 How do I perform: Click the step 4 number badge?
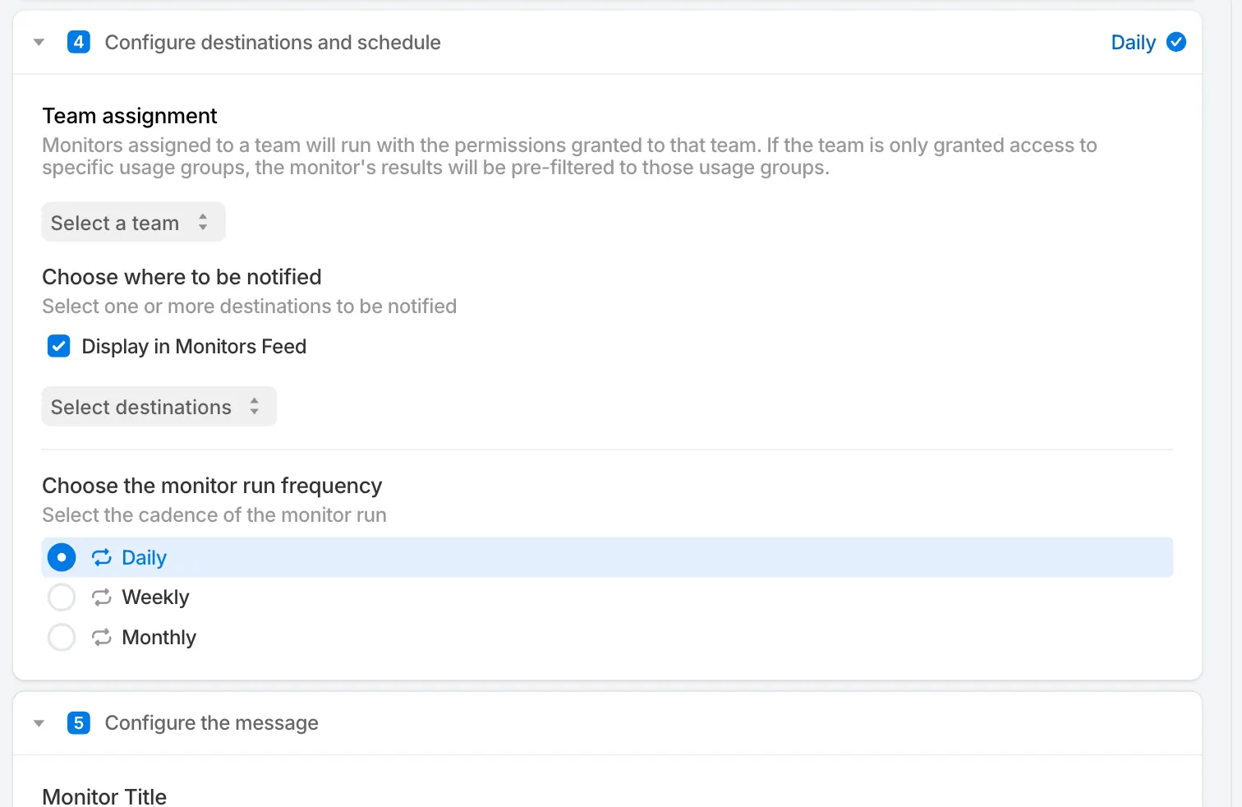click(x=78, y=42)
